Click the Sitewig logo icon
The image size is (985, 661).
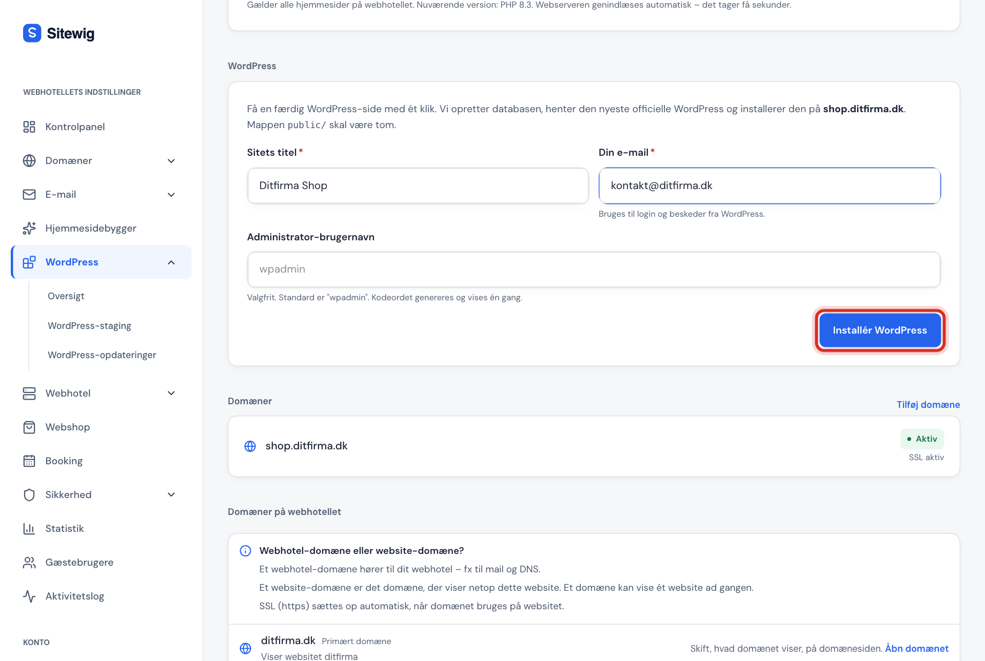click(32, 33)
